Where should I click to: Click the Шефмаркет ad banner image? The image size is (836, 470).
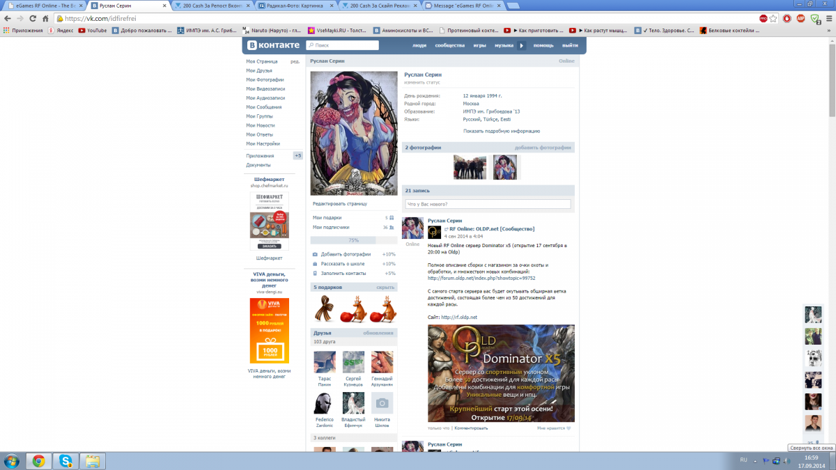coord(269,221)
